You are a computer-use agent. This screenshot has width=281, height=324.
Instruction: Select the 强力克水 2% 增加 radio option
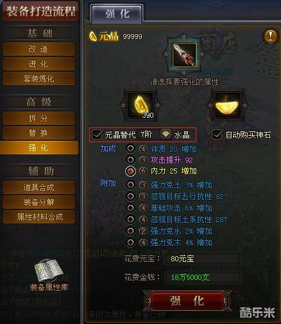[130, 231]
